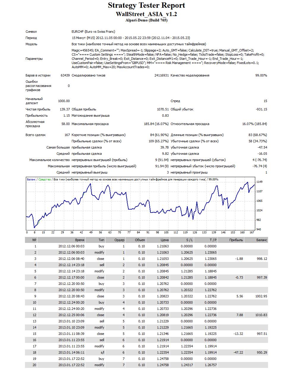Click the 'Модель' label

pos(31,44)
